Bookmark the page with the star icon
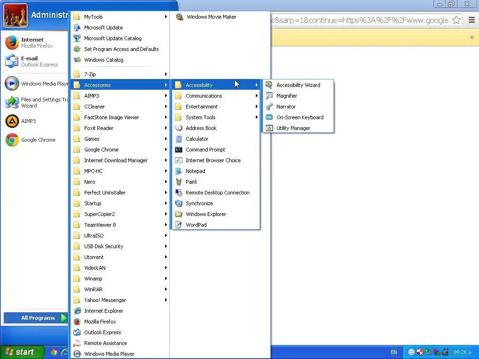 tap(456, 20)
